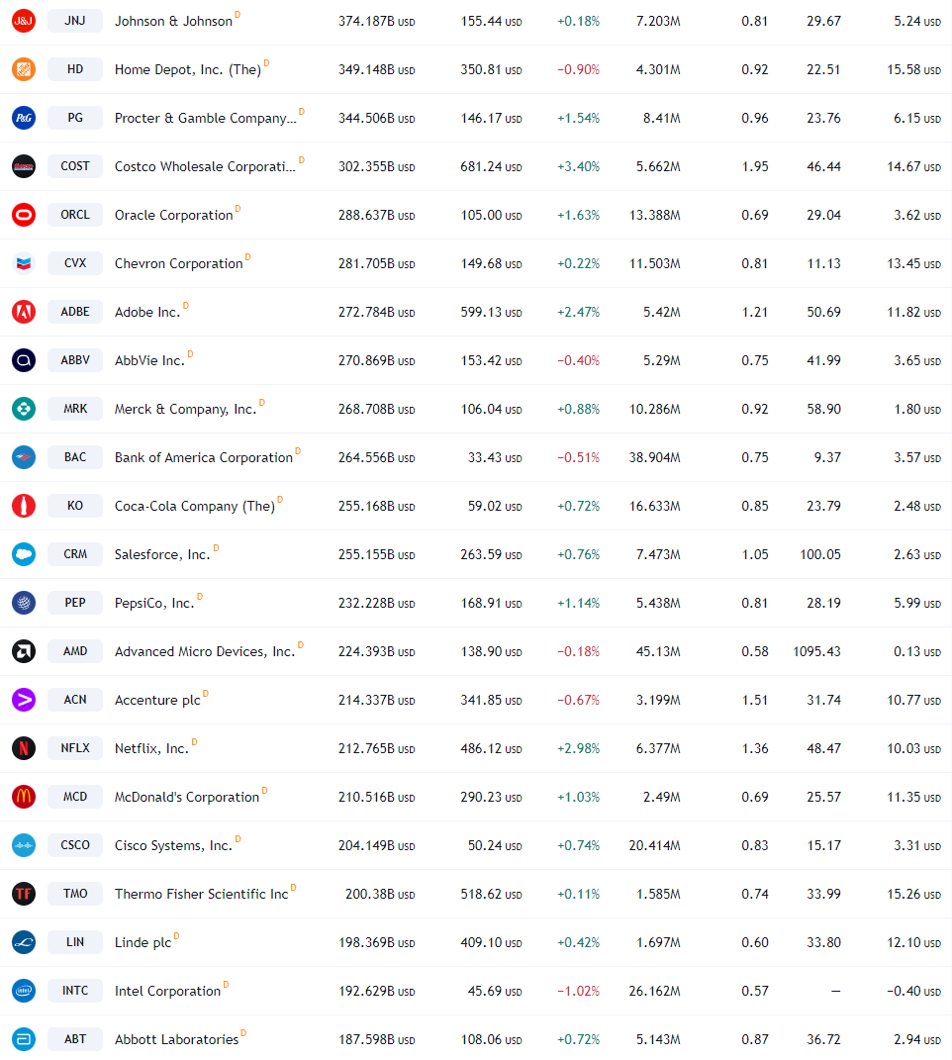Click the Netflix N logo icon
Screen dimensions: 952x1060
[x=24, y=748]
